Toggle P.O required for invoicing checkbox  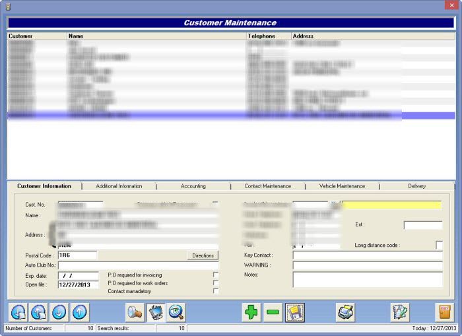point(216,275)
